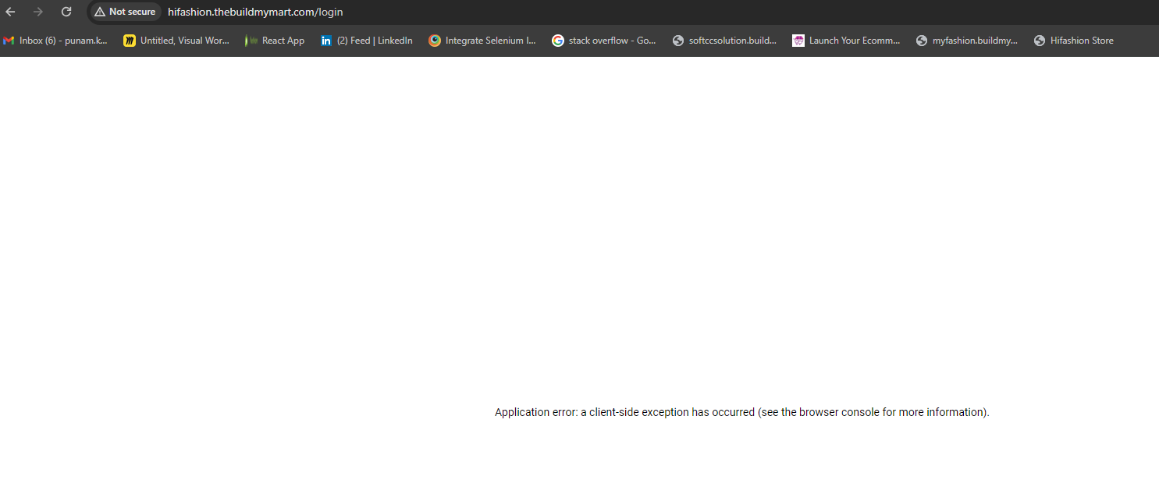Click the address bar URL text
1159x480 pixels.
pos(255,12)
